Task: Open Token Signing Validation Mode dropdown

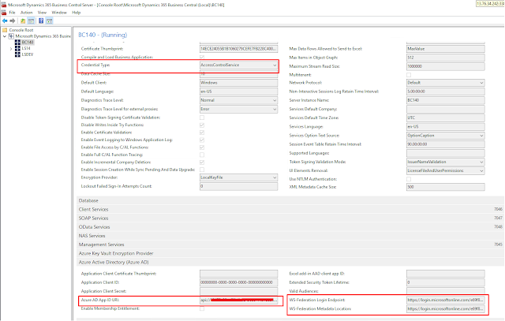Action: click(x=445, y=162)
